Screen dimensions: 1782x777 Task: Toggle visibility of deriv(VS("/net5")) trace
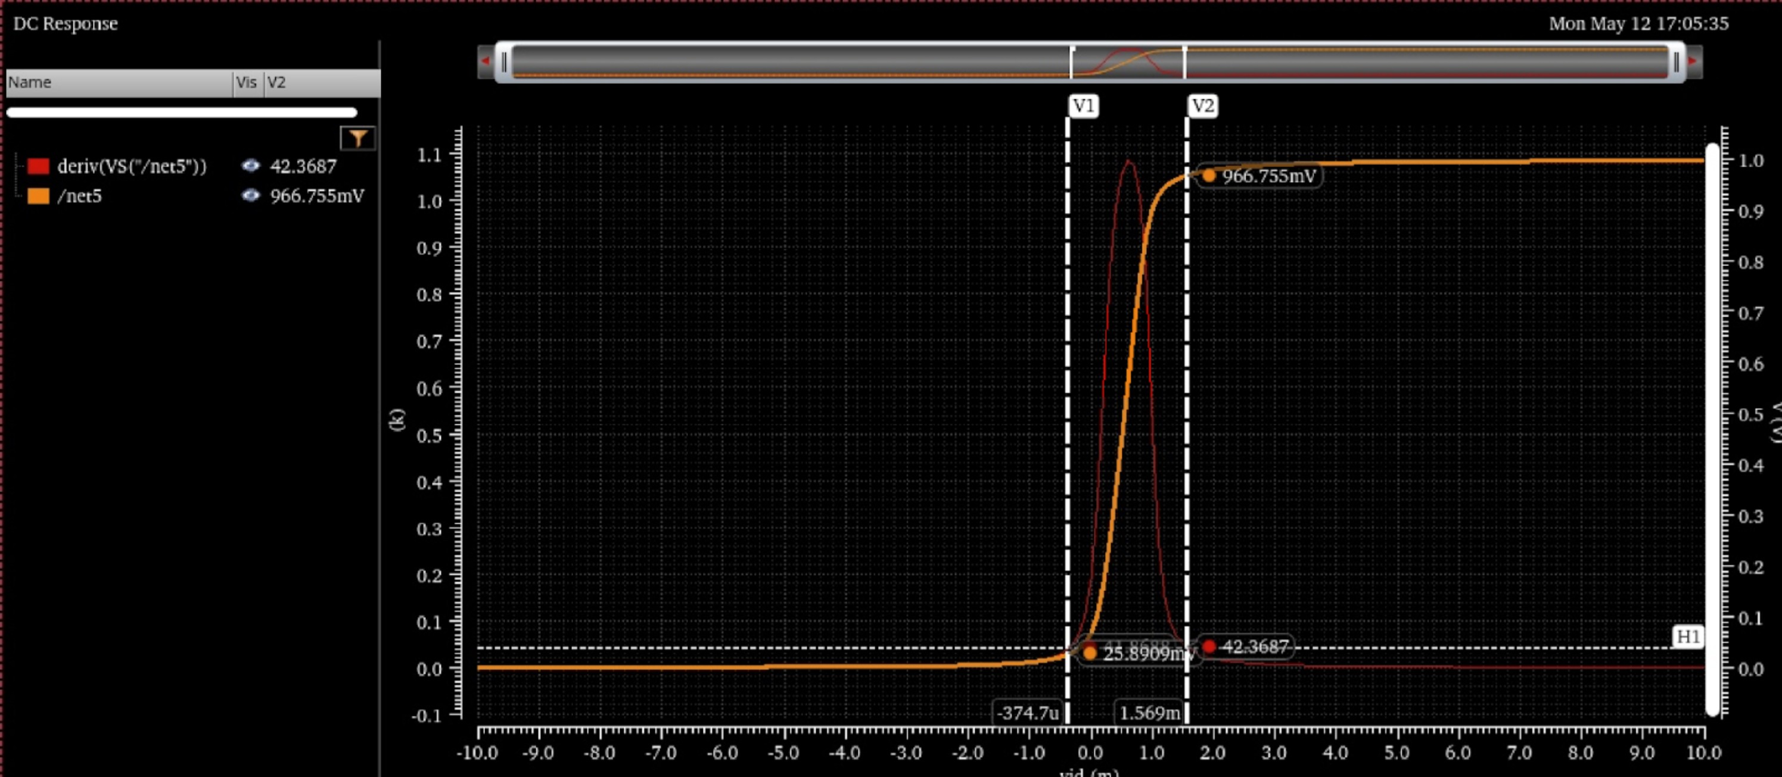(250, 166)
